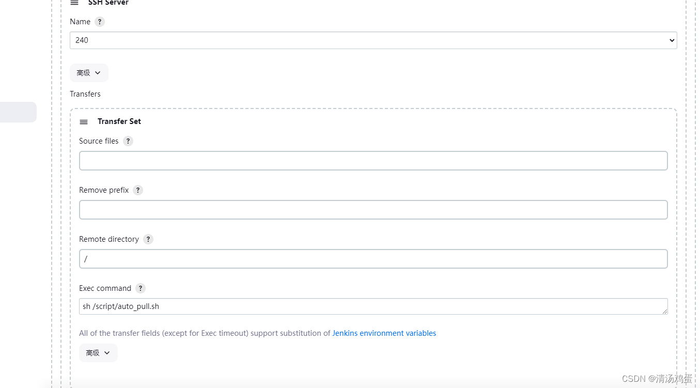
Task: Expand 高级 options below Exec command
Action: [98, 353]
